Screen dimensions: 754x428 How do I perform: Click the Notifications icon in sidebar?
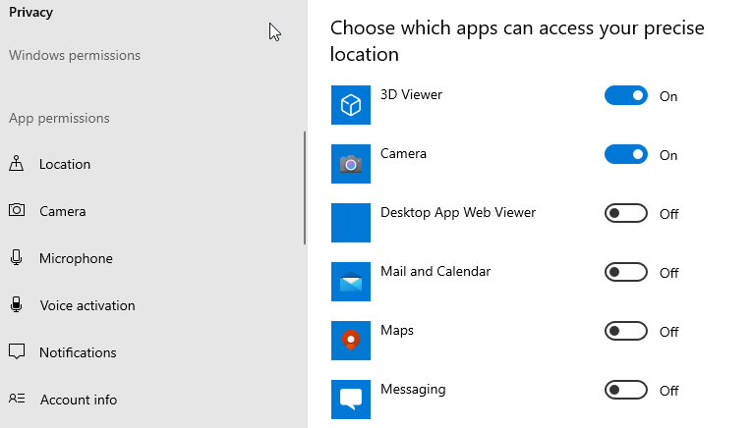click(x=17, y=351)
